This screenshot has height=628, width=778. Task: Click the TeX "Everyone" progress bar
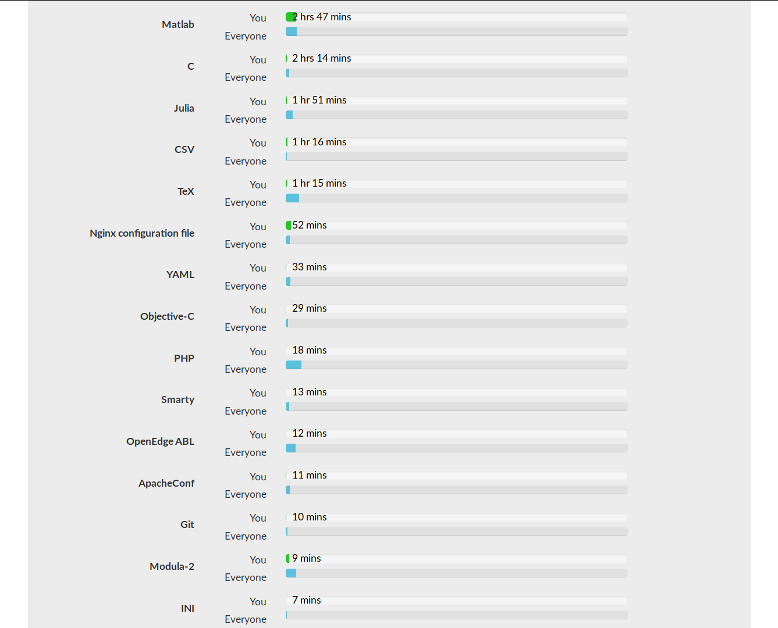[456, 198]
